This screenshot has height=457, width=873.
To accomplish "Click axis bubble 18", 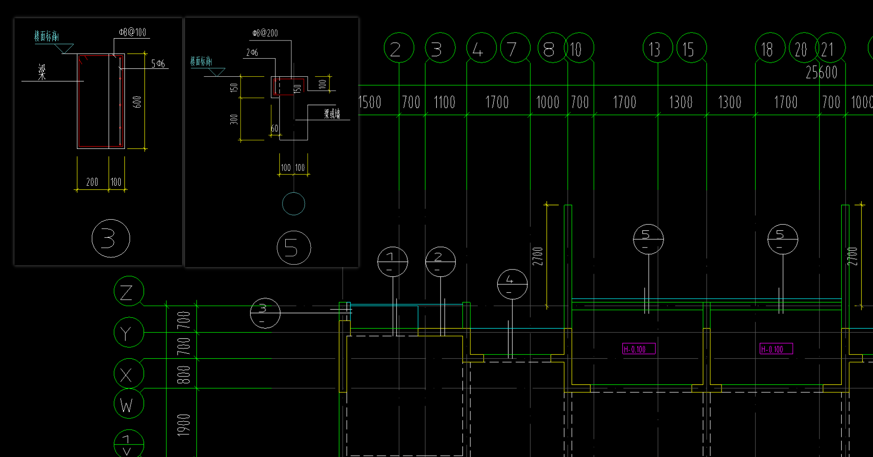I will (770, 47).
